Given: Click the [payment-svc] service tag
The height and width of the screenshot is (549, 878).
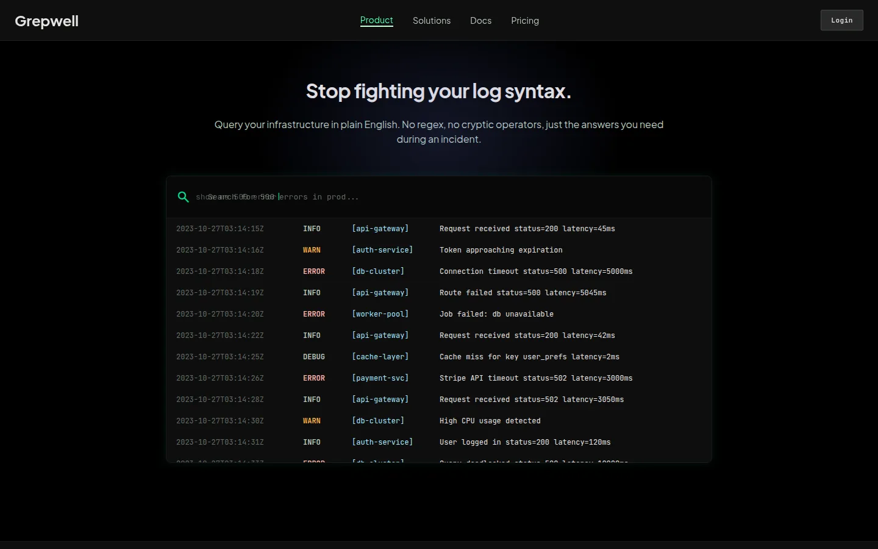Looking at the screenshot, I should (380, 378).
